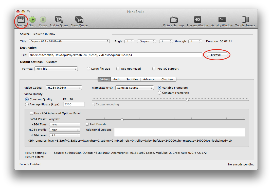Click the Pause toolbar icon
272x190 pixels.
(x=43, y=20)
